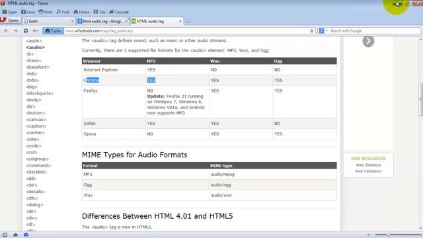Viewport: 423px width, 238px height.
Task: Adjust the zoom slider in the status bar
Action: click(x=388, y=235)
